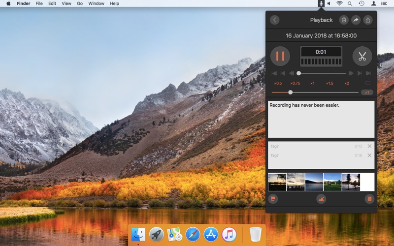Open the Help menu

114,3
